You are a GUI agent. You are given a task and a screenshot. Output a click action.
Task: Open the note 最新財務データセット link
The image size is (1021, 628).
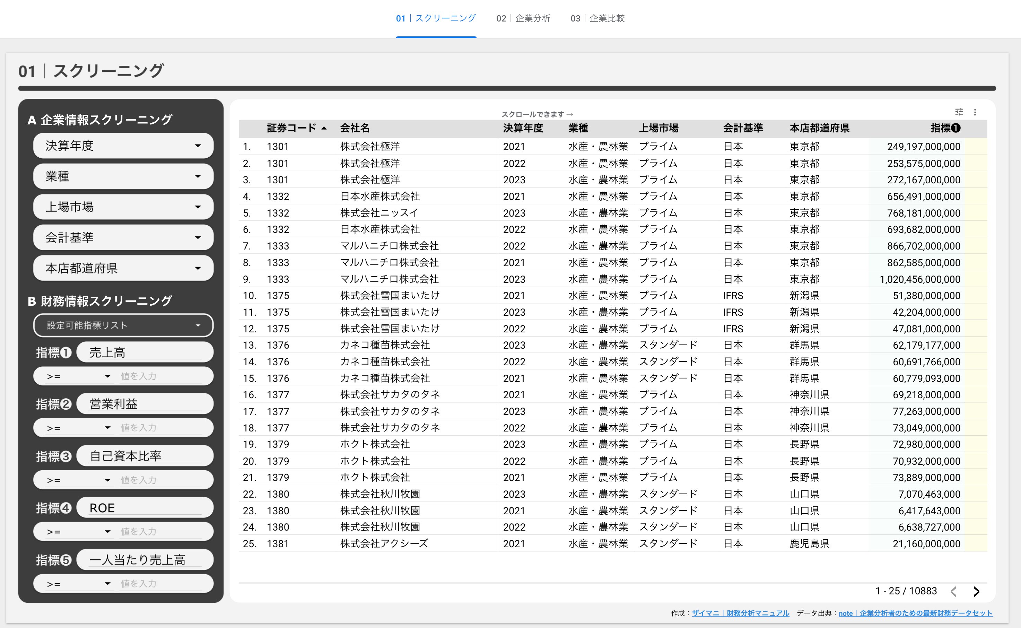915,613
